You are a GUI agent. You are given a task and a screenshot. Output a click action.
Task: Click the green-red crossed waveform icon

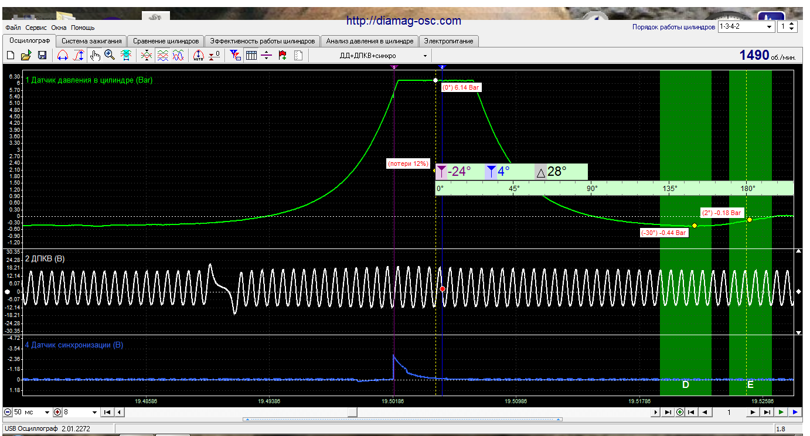[x=147, y=55]
